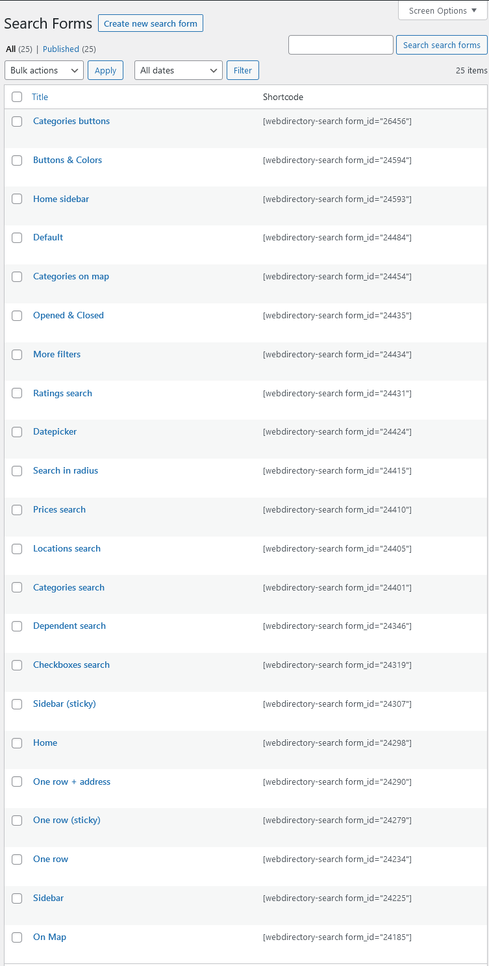Click Create new search form button
Image resolution: width=489 pixels, height=966 pixels.
point(151,23)
